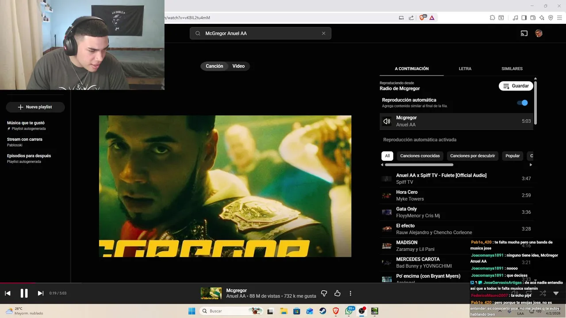Clear the search field text
The width and height of the screenshot is (566, 318).
[323, 33]
